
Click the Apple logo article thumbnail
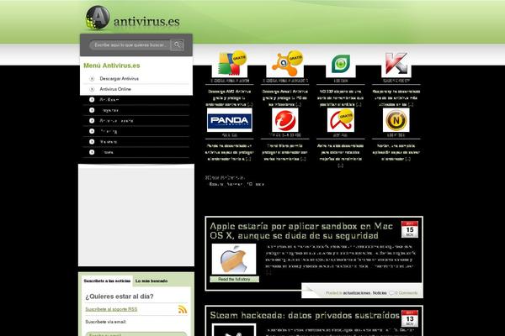tap(234, 260)
